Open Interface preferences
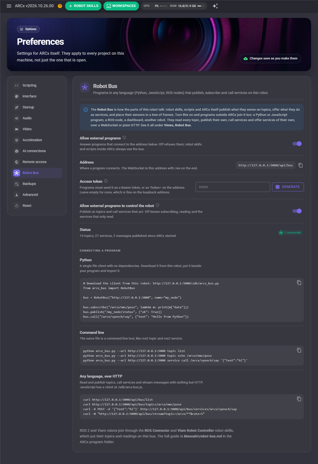Viewport: 318px width, 464px height. (x=37, y=96)
